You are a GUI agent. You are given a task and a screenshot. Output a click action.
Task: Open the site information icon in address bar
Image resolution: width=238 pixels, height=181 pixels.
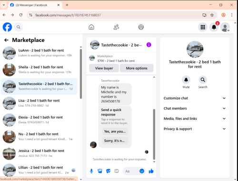[31, 15]
